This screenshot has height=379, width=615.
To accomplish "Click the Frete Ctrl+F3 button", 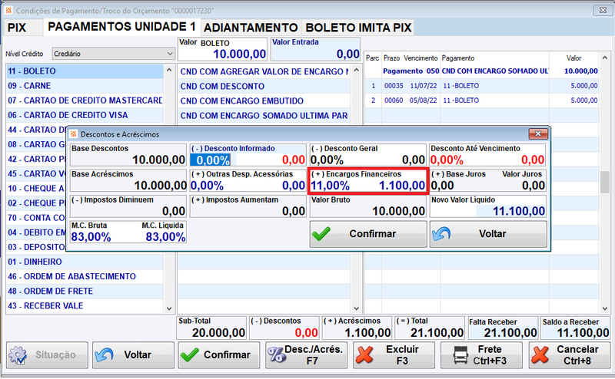I will pos(481,355).
